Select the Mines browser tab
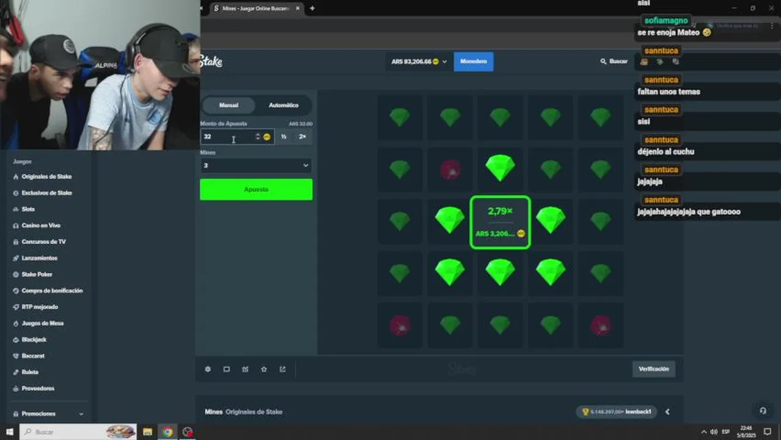Image resolution: width=781 pixels, height=440 pixels. click(x=256, y=9)
